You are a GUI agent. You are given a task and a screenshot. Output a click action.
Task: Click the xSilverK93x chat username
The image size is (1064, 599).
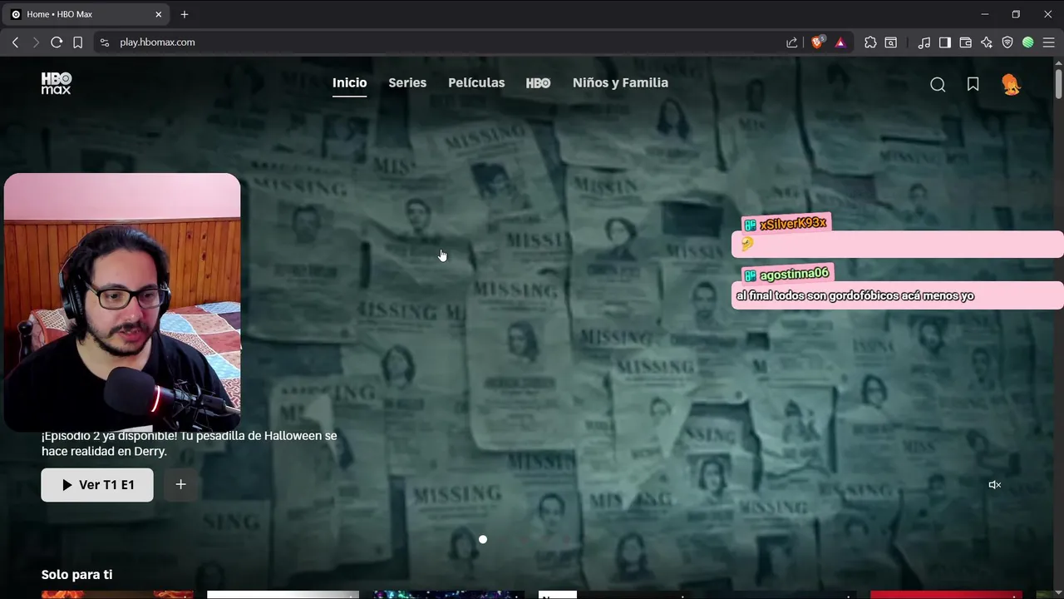click(x=793, y=224)
